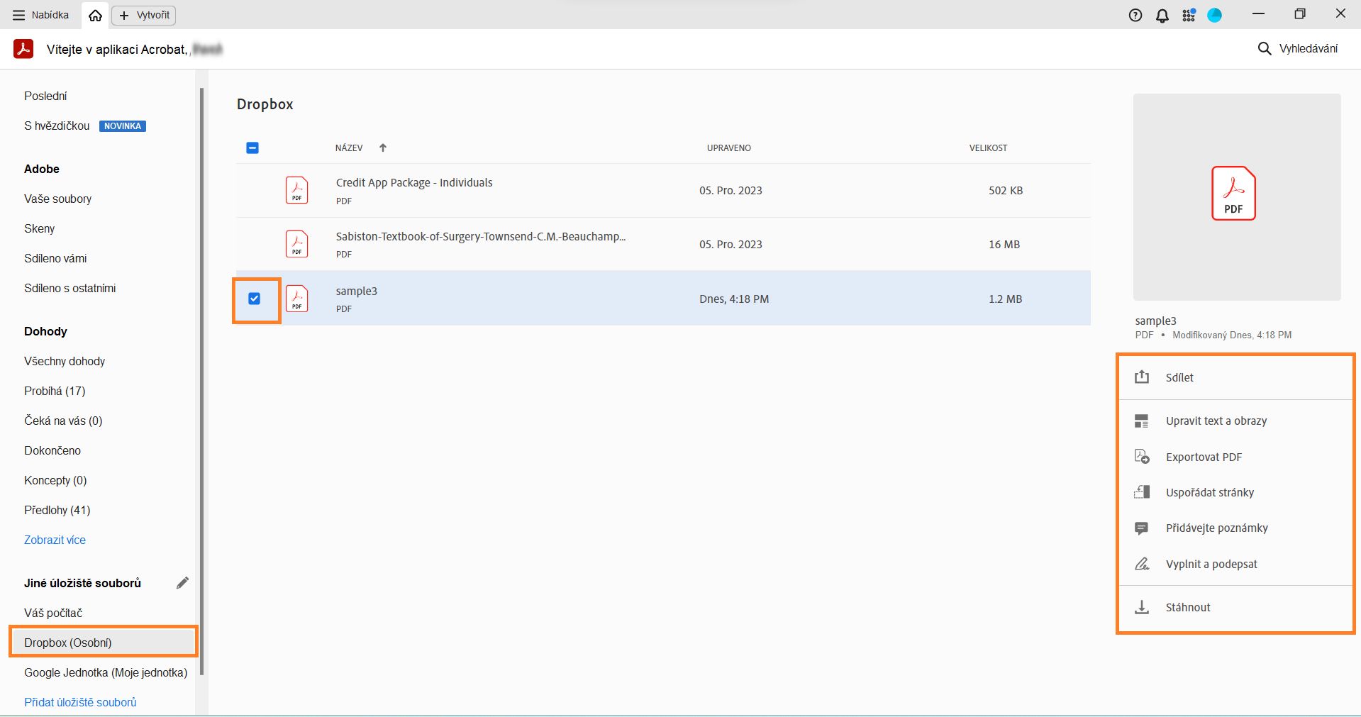
Task: Click the Sdílet share icon
Action: (x=1142, y=377)
